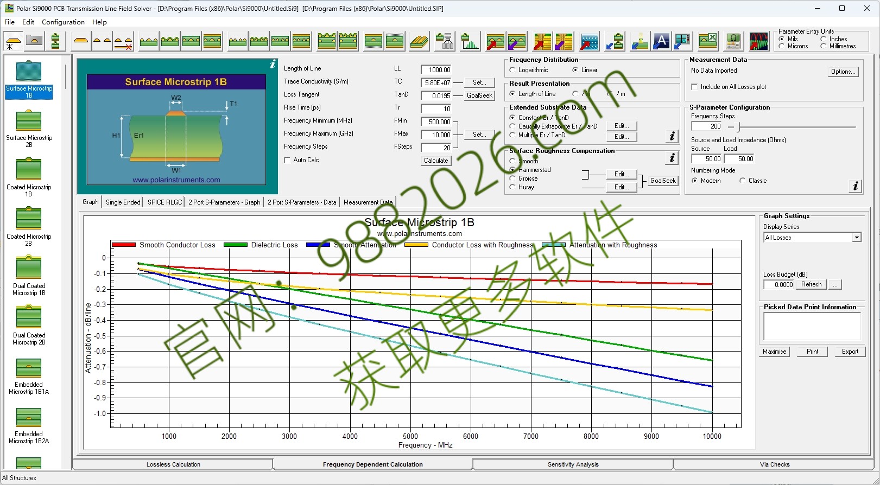Image resolution: width=880 pixels, height=485 pixels.
Task: Open the structure hierarchy tree icon
Action: [x=445, y=41]
